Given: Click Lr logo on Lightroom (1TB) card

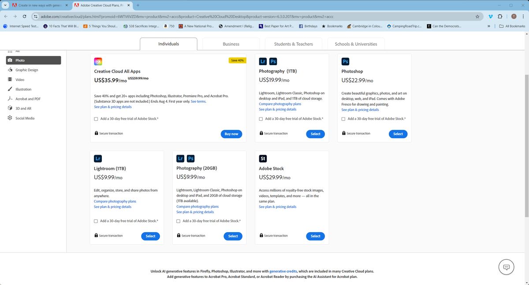Looking at the screenshot, I should click(98, 159).
